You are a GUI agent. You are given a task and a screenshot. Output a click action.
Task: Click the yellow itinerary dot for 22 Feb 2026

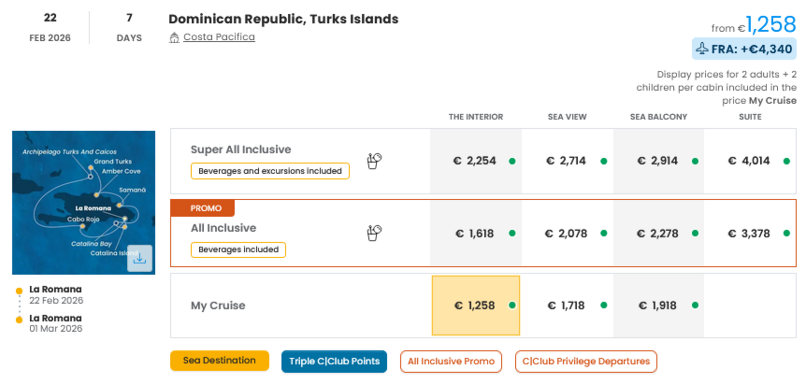click(x=19, y=290)
